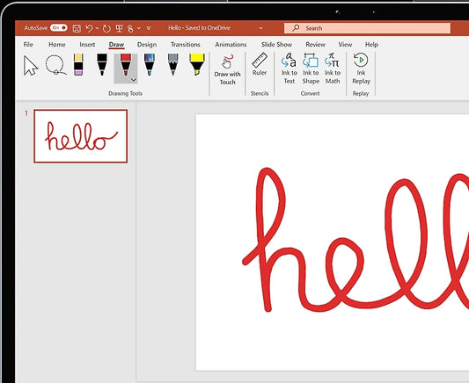Activate the arrow Select tool
The height and width of the screenshot is (383, 469).
[31, 65]
